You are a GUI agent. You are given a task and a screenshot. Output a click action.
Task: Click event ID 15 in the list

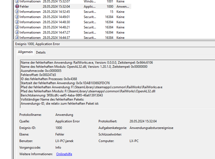(x=112, y=12)
